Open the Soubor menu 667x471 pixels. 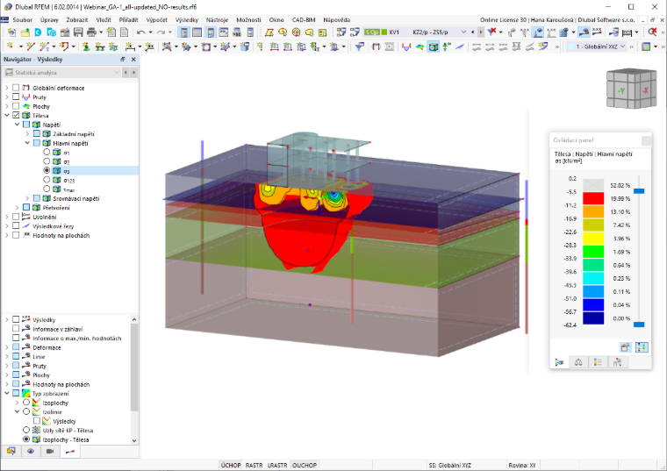pyautogui.click(x=22, y=19)
